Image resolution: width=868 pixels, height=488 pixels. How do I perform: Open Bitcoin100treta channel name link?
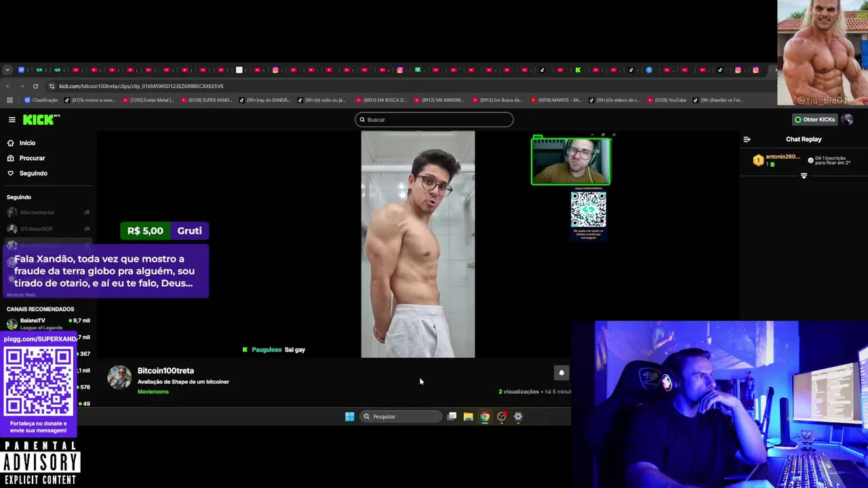coord(165,371)
